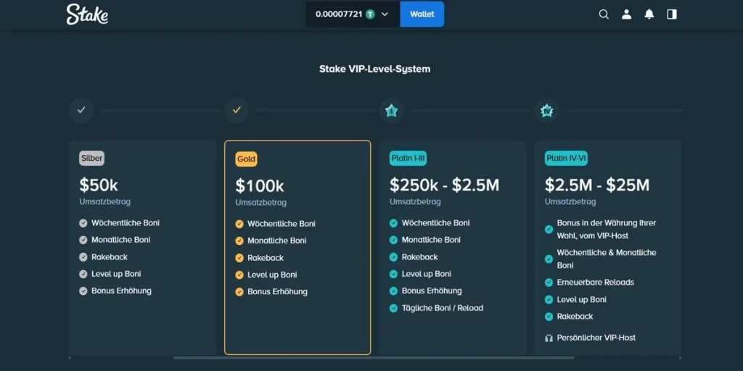Click Silber's Rakeback check icon

pyautogui.click(x=83, y=257)
